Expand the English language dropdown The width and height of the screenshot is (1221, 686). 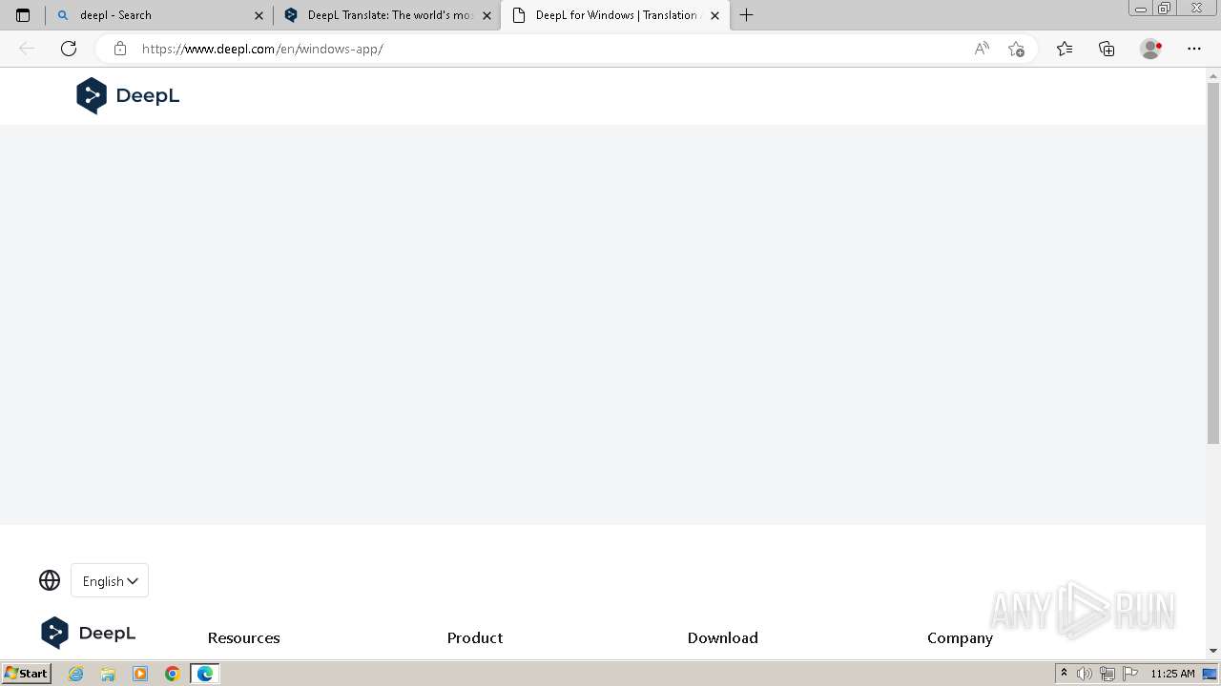pyautogui.click(x=110, y=580)
